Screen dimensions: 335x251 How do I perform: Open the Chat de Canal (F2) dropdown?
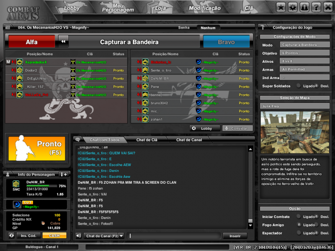click(121, 236)
